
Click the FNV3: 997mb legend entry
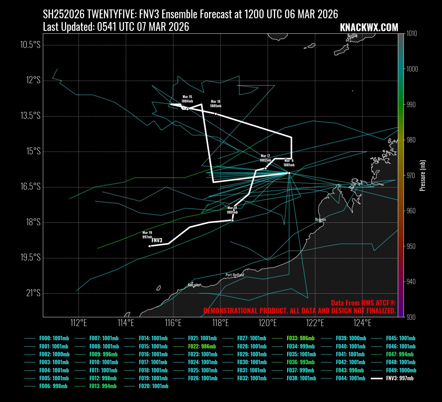(x=399, y=378)
